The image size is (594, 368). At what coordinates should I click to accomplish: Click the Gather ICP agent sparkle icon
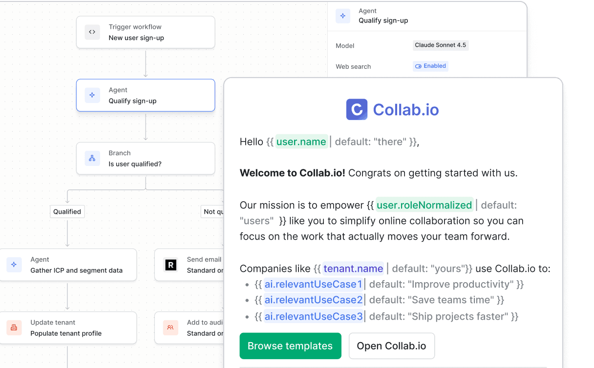pyautogui.click(x=14, y=265)
